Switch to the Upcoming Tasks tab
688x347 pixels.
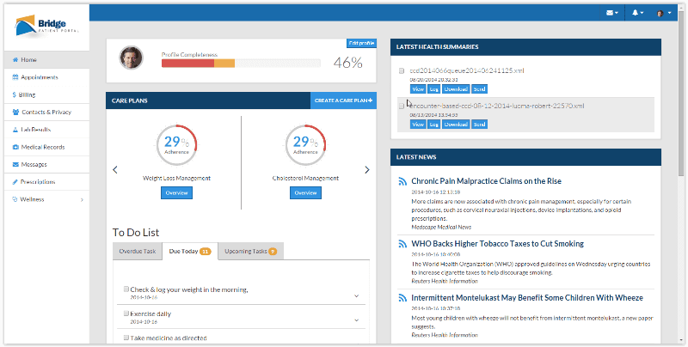[250, 252]
